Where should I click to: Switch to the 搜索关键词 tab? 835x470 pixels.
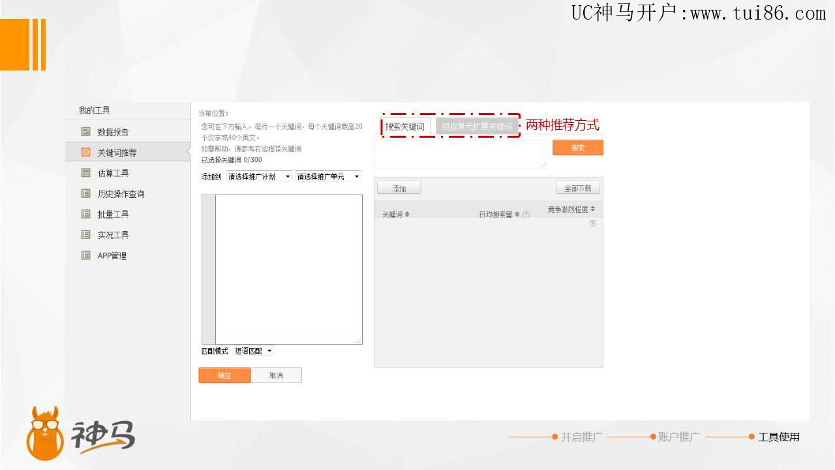[x=404, y=127]
